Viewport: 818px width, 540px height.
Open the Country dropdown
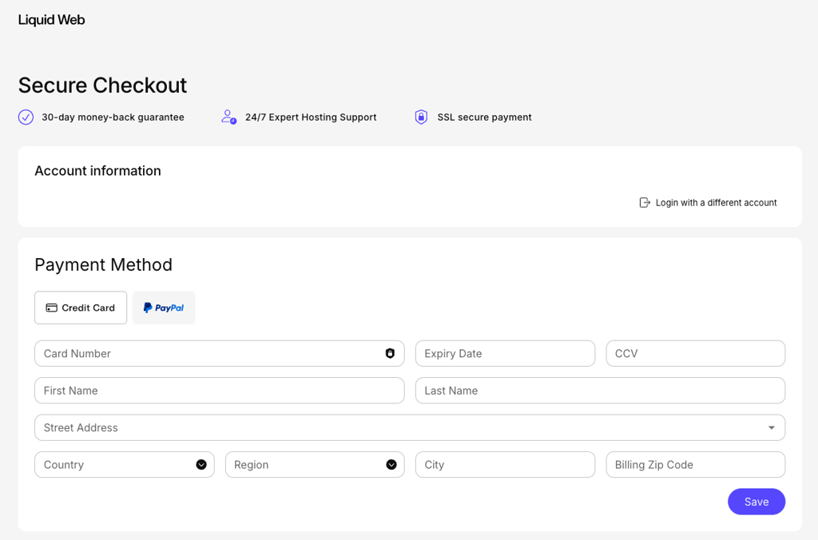(x=125, y=464)
